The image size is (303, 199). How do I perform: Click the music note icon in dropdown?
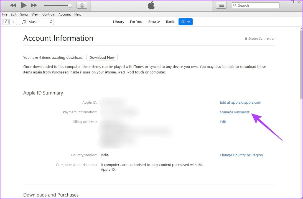(24, 22)
